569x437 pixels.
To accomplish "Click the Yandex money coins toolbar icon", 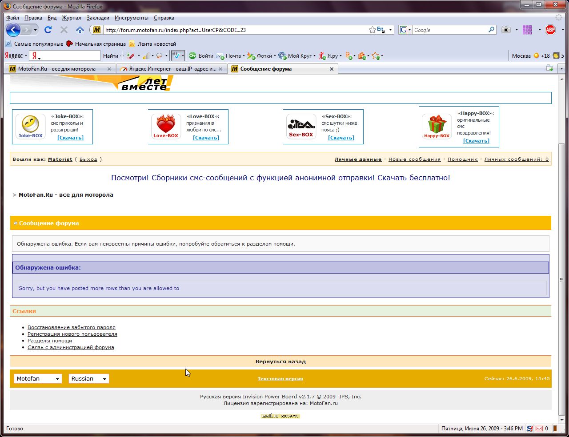I will tap(349, 56).
